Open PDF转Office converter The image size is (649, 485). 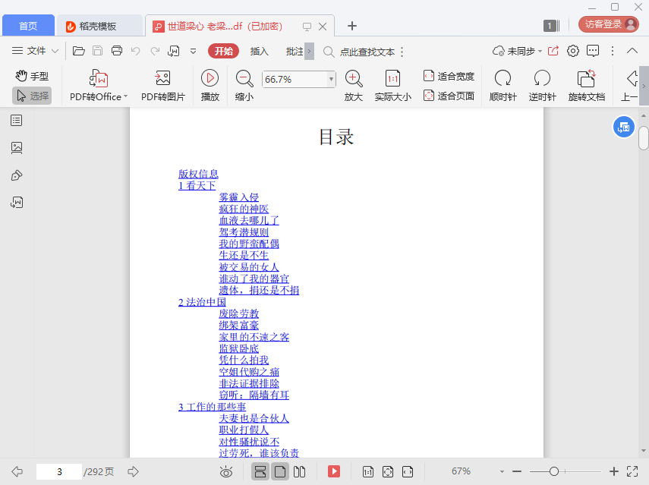click(99, 86)
